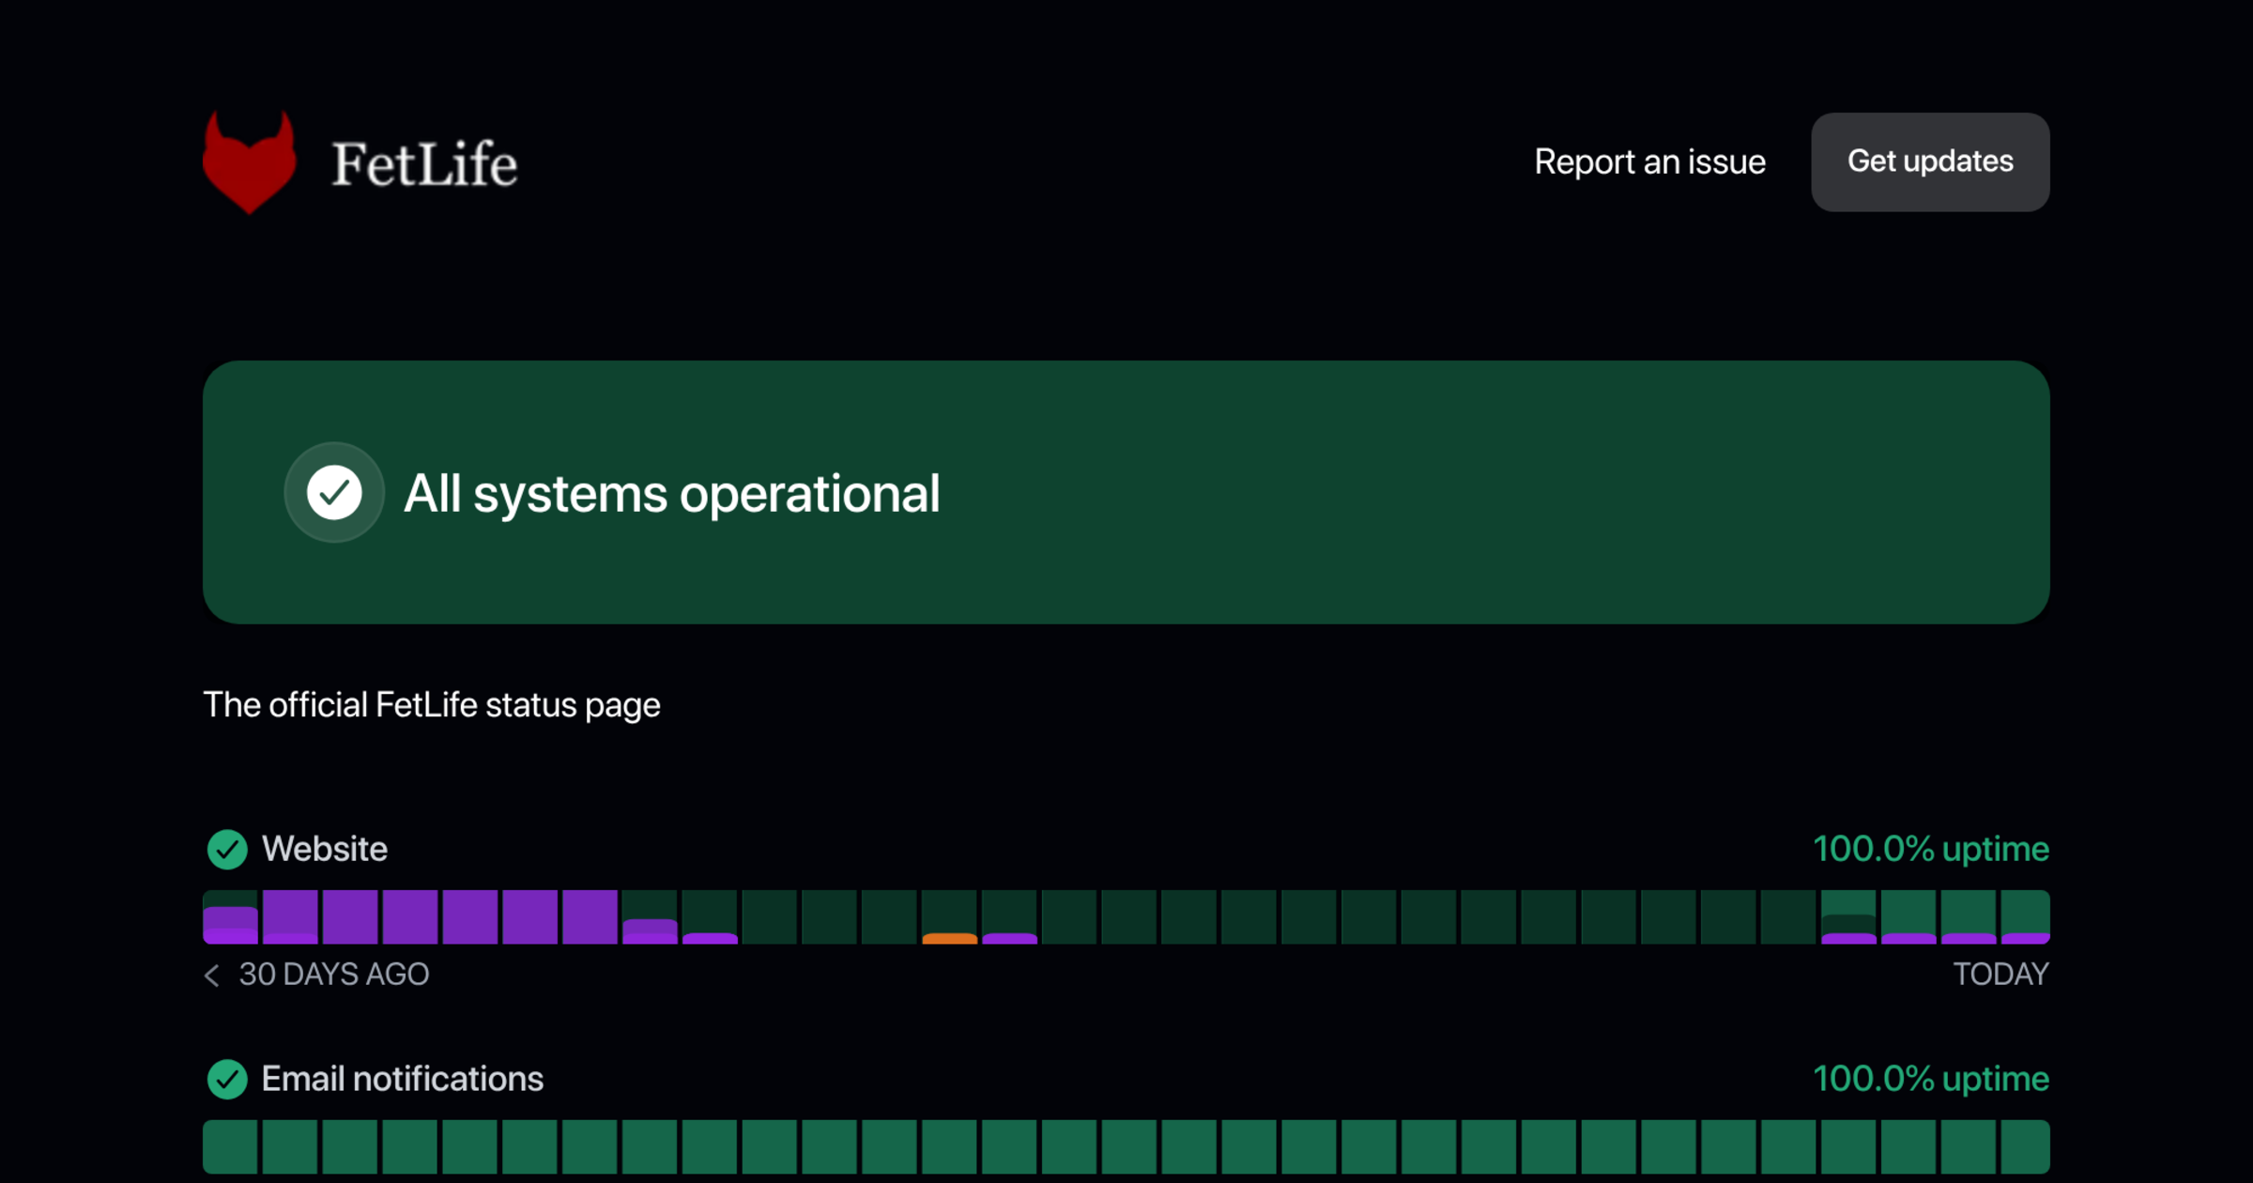2253x1183 pixels.
Task: Click the last Email notifications uptime bar
Action: (2025, 1146)
